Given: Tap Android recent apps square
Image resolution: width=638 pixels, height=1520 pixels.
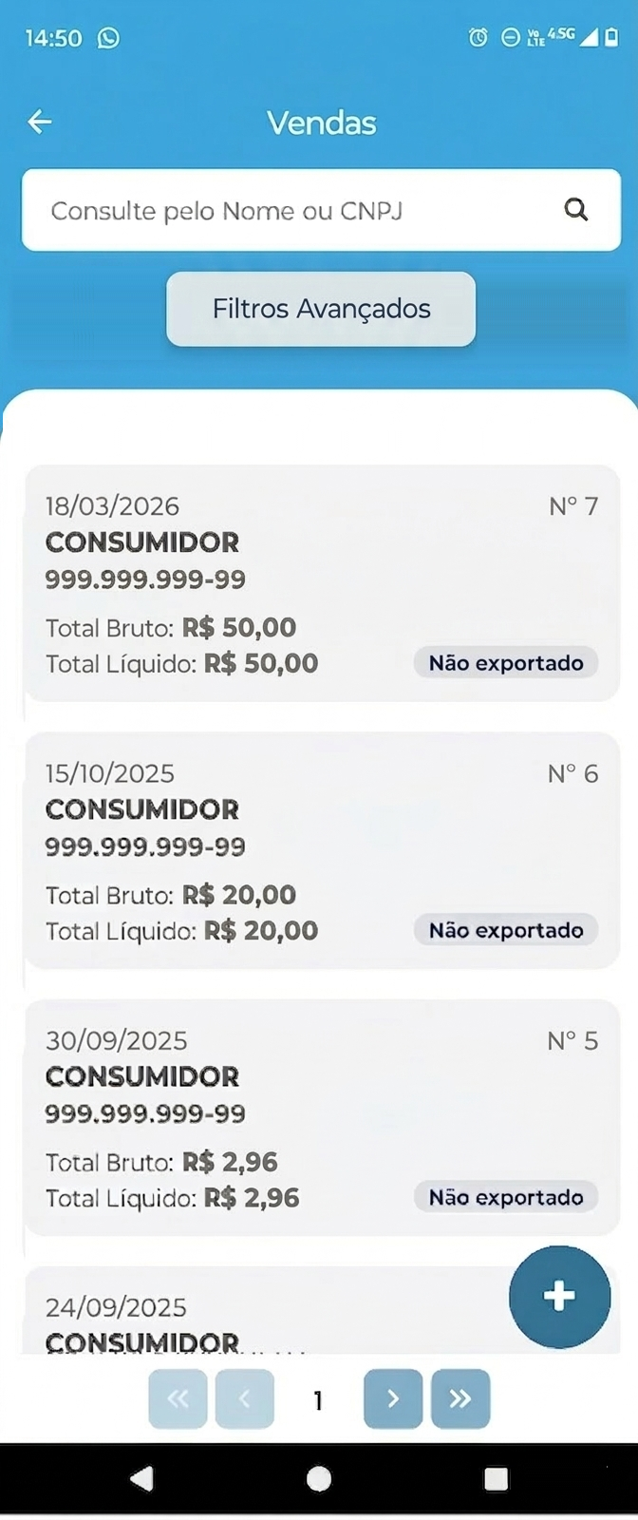Looking at the screenshot, I should 497,1478.
